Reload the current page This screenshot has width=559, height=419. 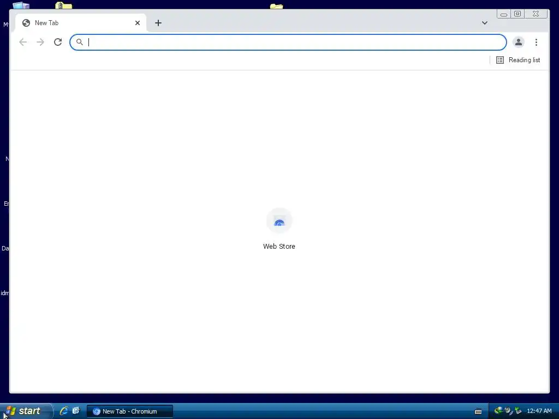58,42
